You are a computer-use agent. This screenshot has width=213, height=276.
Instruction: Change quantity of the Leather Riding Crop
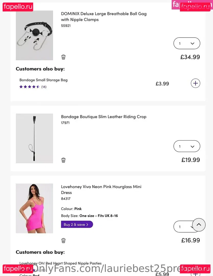(187, 146)
